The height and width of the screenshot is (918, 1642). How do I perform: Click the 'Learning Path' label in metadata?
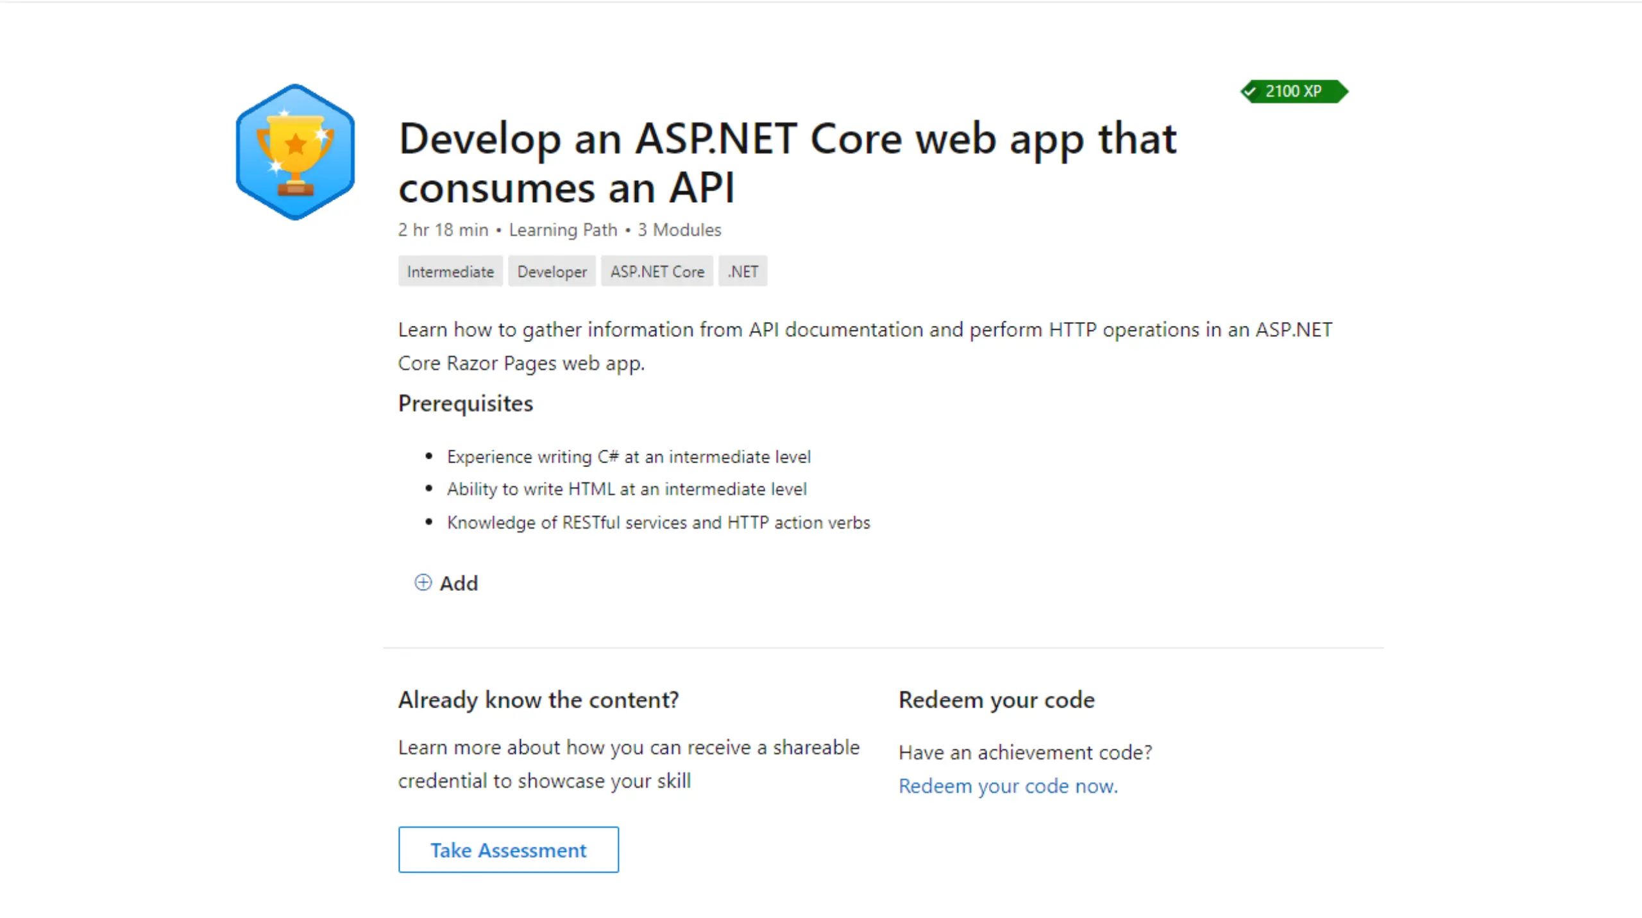(563, 230)
